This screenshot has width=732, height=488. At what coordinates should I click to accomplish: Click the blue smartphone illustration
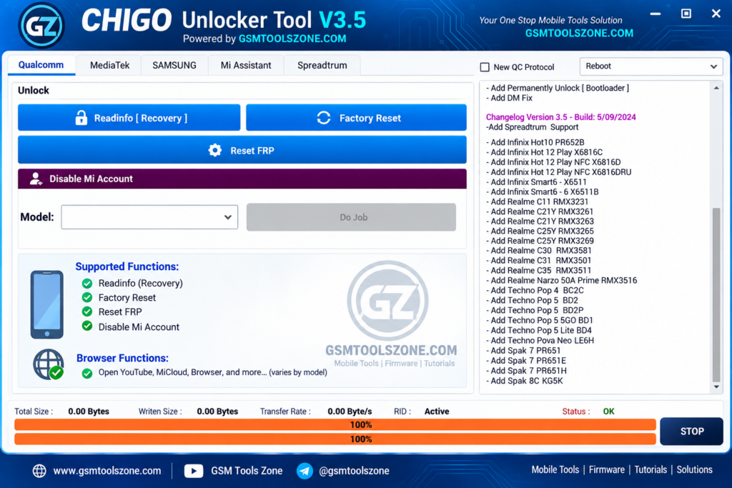pos(46,304)
